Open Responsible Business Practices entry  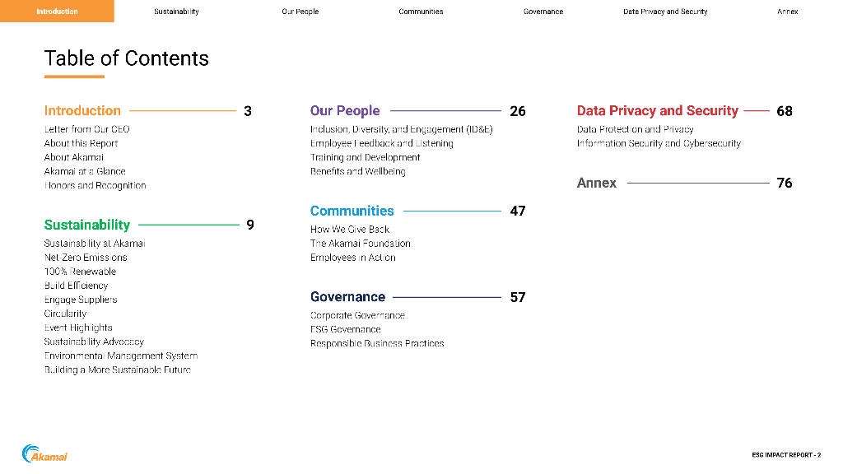coord(376,343)
